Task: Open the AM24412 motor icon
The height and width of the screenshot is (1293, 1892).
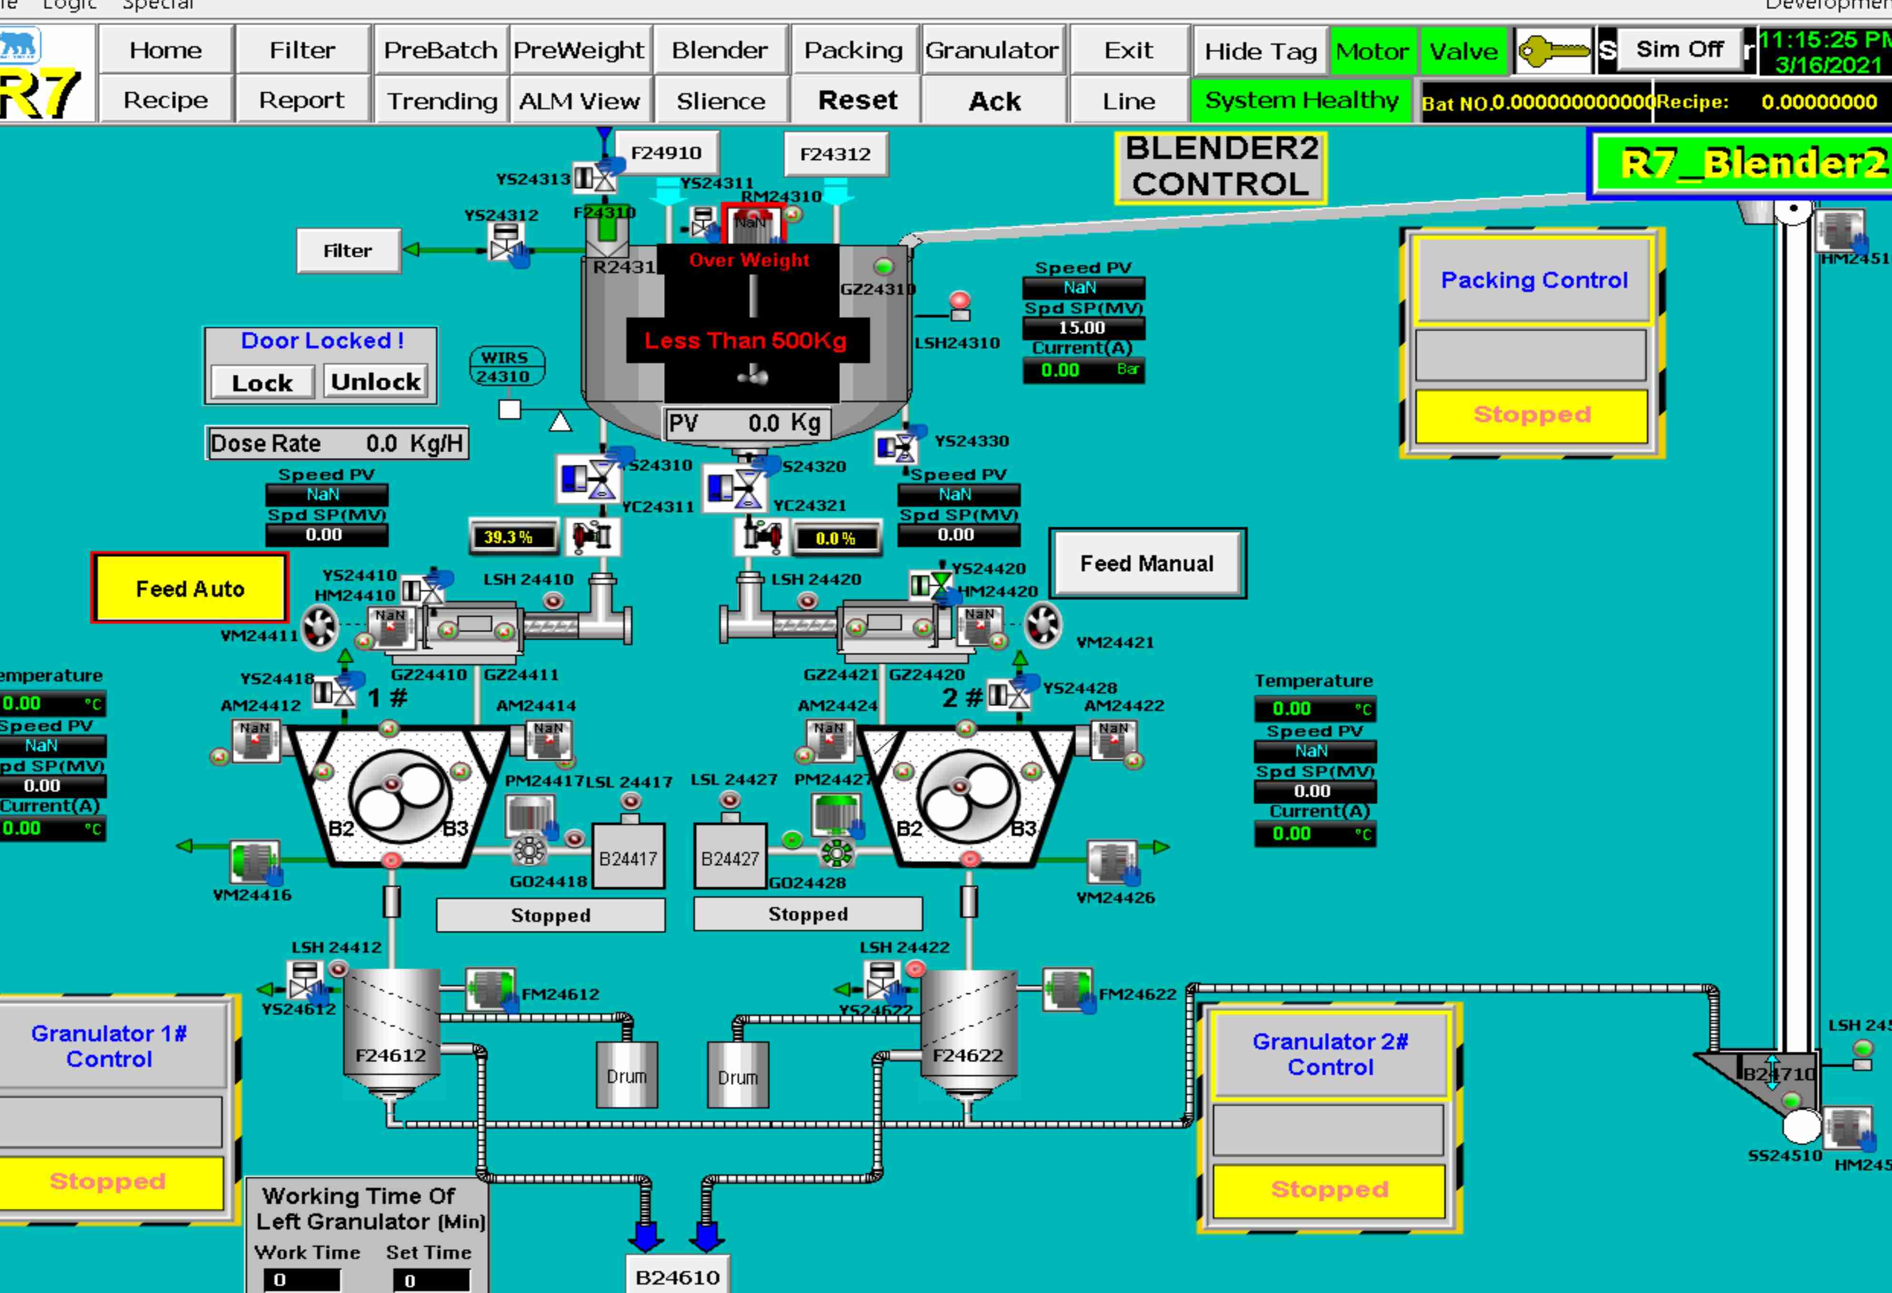Action: point(257,741)
